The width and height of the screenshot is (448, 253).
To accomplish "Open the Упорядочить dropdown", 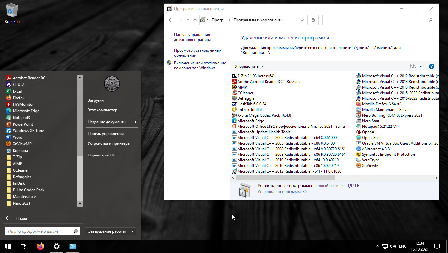I will click(249, 66).
